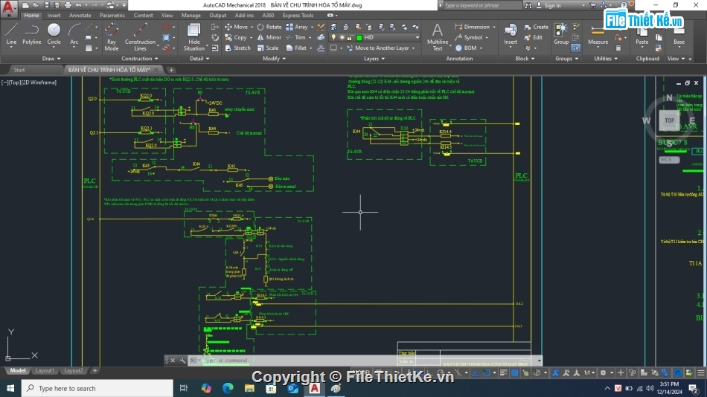
Task: Expand the Modify panel
Action: pos(274,59)
